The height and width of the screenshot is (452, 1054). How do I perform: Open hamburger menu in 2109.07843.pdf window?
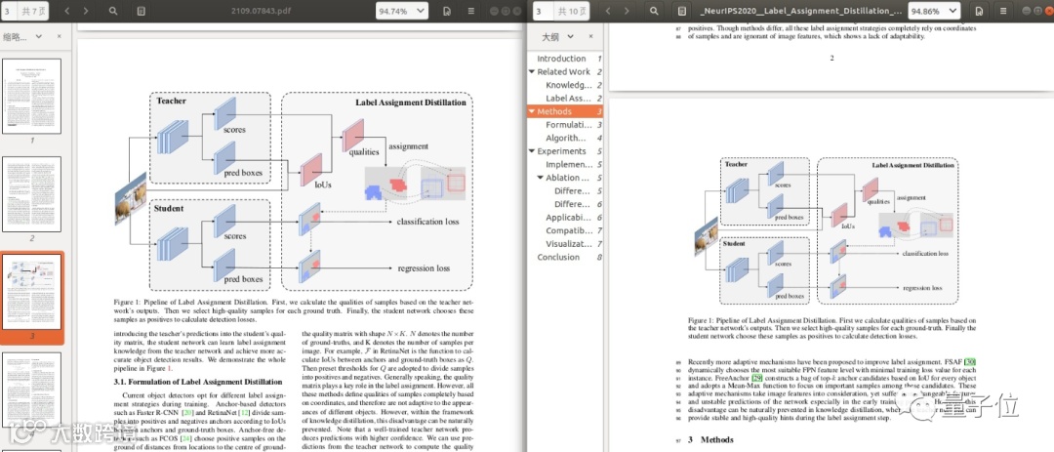click(471, 11)
